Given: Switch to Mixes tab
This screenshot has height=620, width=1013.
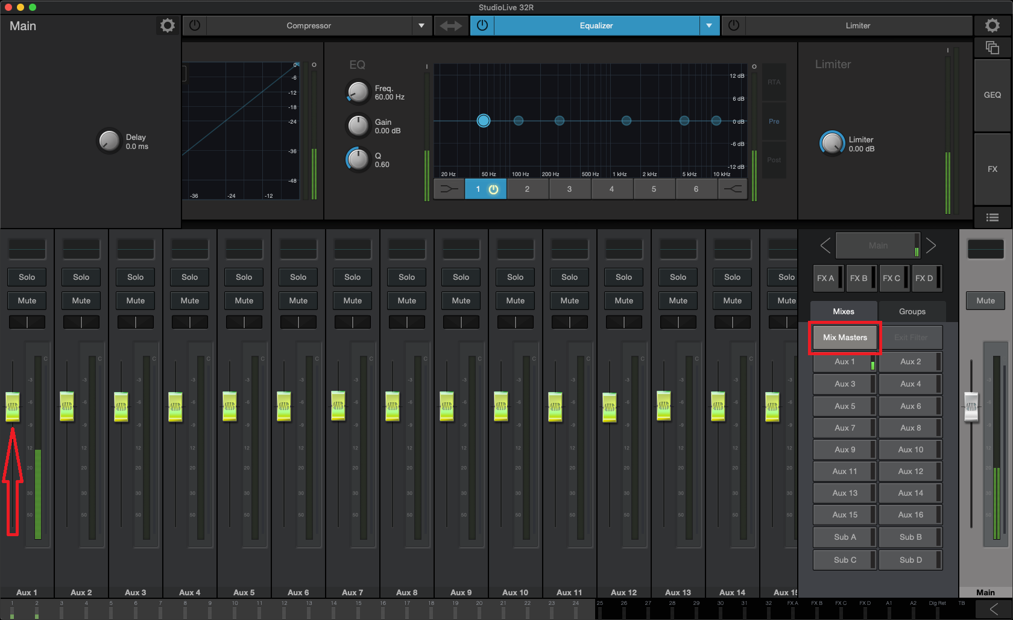Looking at the screenshot, I should point(844,311).
